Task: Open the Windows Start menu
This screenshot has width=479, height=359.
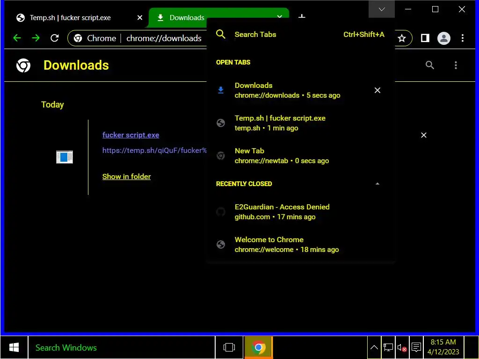Action: pyautogui.click(x=14, y=347)
